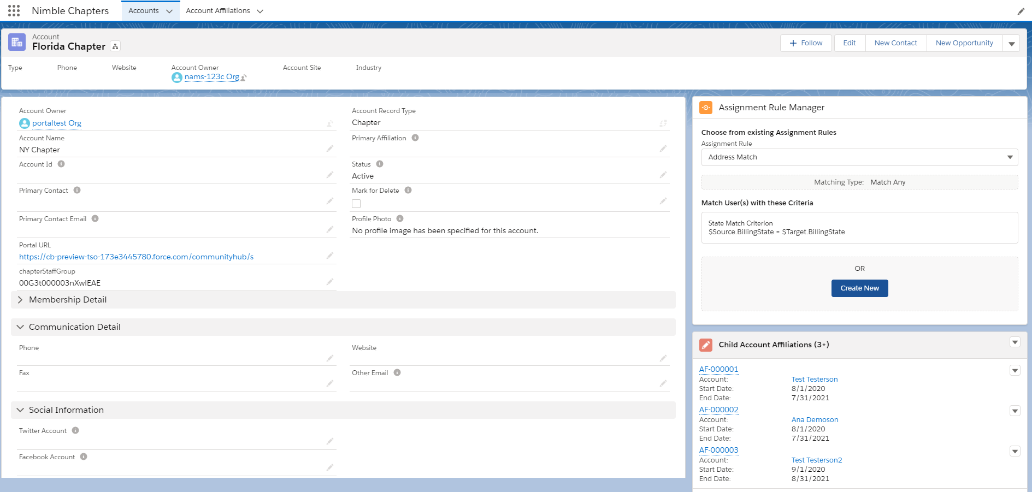Screen dimensions: 1032x492
Task: Click the account hierarchy icon beside Florida Chapter
Action: 115,46
